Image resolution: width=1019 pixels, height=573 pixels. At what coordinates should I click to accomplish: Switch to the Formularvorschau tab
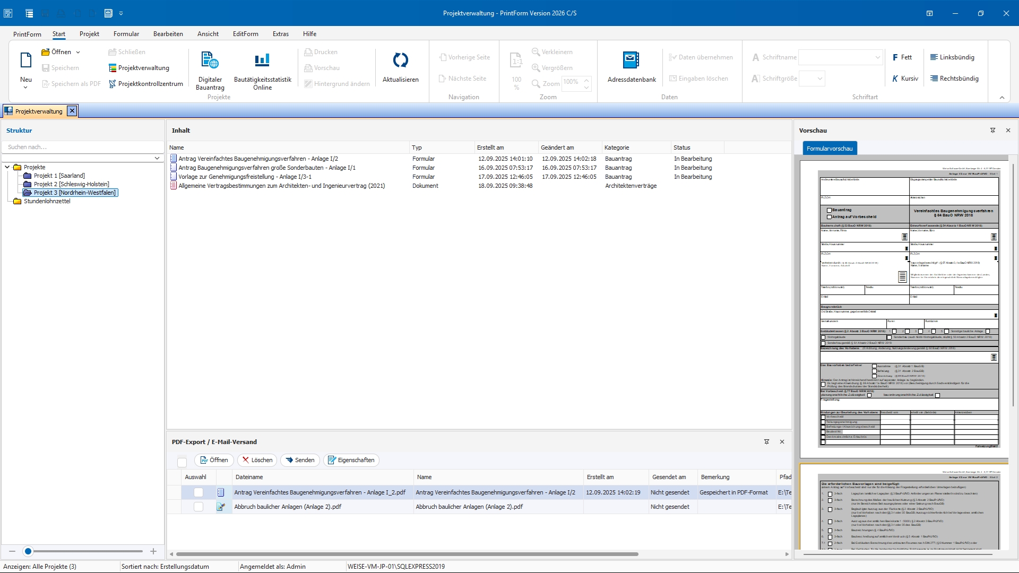(829, 149)
